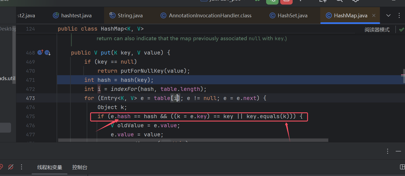Click the mute breakpoints icon
Screen dimensions: 405x176
11,167
